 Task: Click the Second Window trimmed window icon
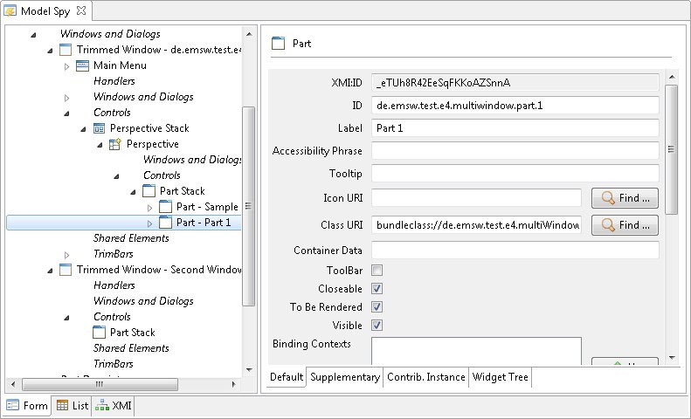point(66,270)
